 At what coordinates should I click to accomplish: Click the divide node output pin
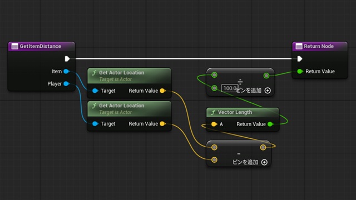[x=266, y=76]
